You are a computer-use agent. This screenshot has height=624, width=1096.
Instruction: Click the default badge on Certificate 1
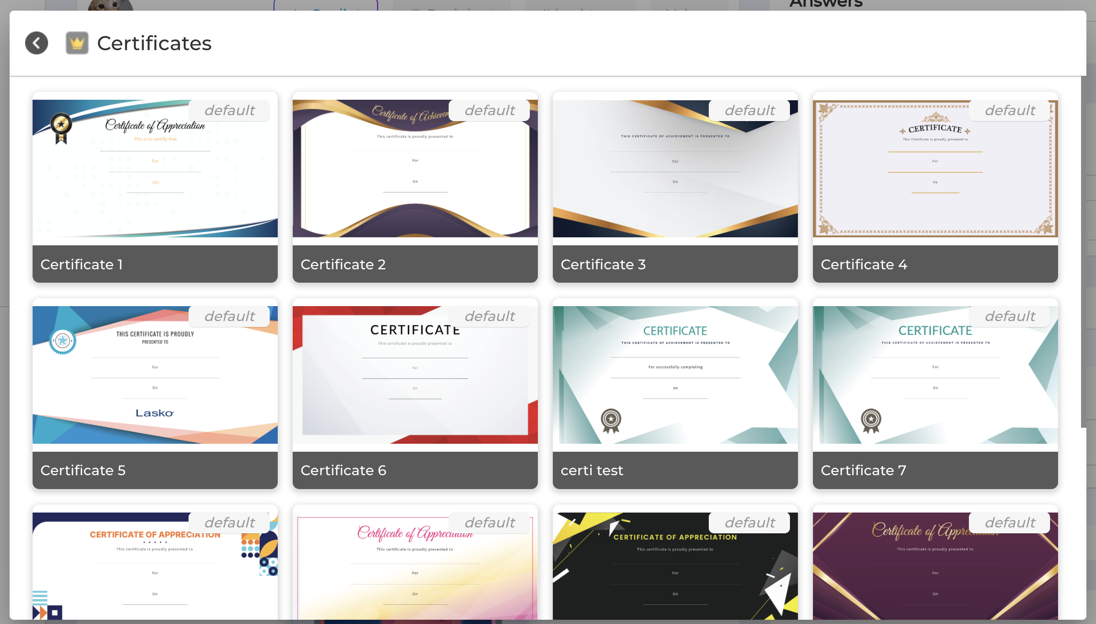click(x=230, y=110)
